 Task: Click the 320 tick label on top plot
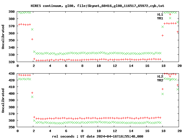click(x=12, y=62)
